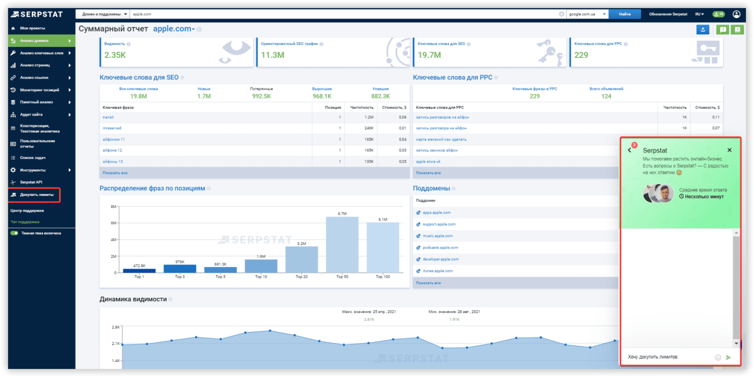Clear the domain search field

click(x=561, y=14)
